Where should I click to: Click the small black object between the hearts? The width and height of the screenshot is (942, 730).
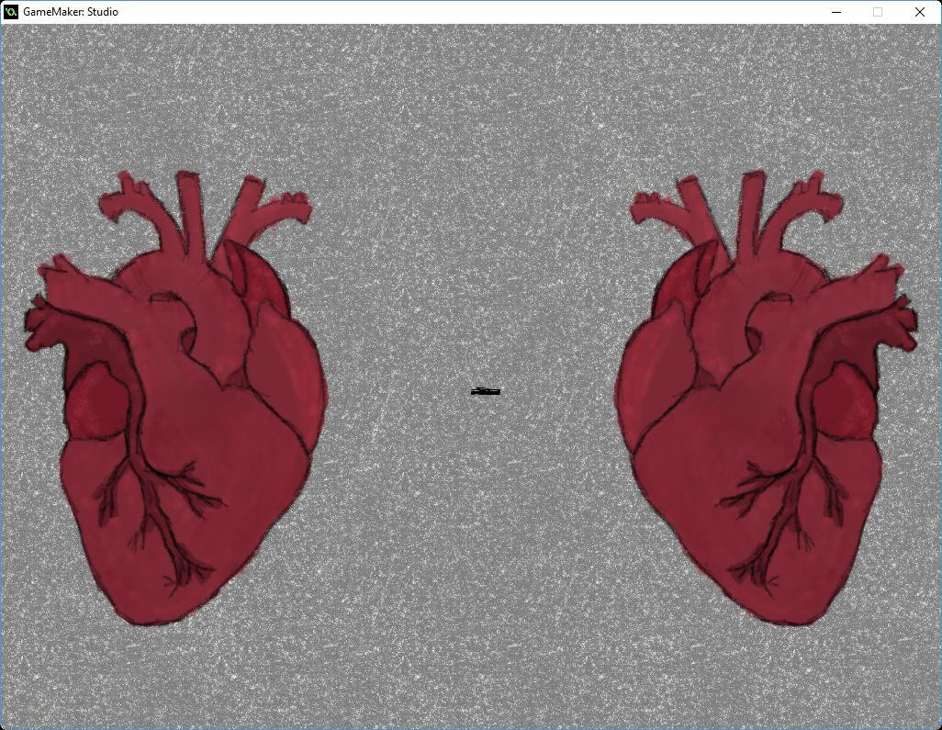[486, 392]
